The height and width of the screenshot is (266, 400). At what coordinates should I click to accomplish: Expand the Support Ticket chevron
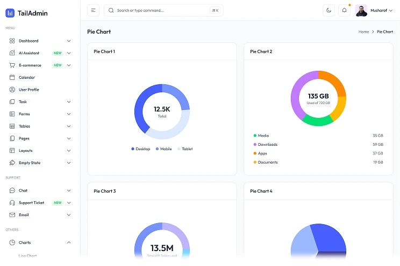(69, 203)
